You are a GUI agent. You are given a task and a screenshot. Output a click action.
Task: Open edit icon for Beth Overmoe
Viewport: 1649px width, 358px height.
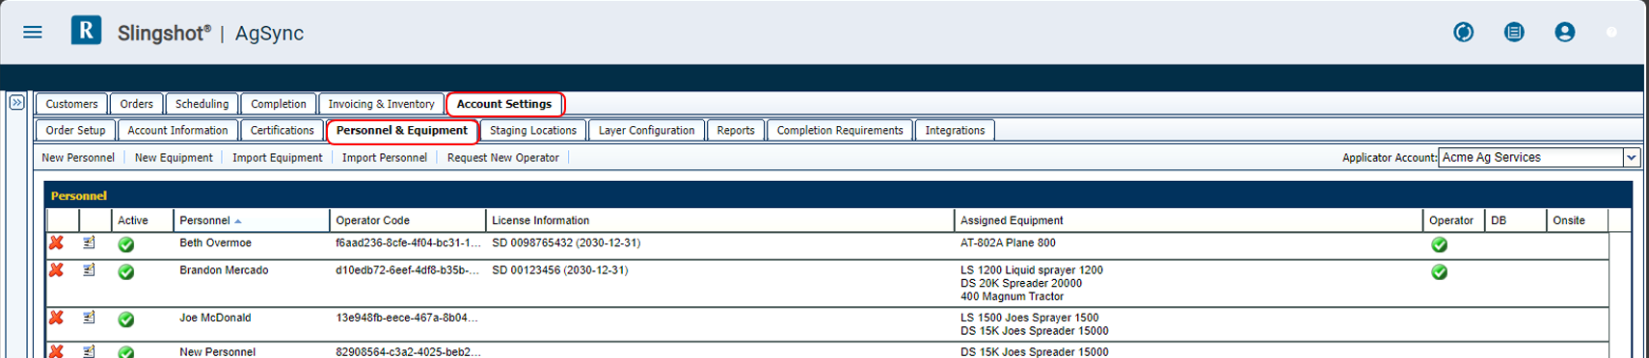click(x=89, y=243)
